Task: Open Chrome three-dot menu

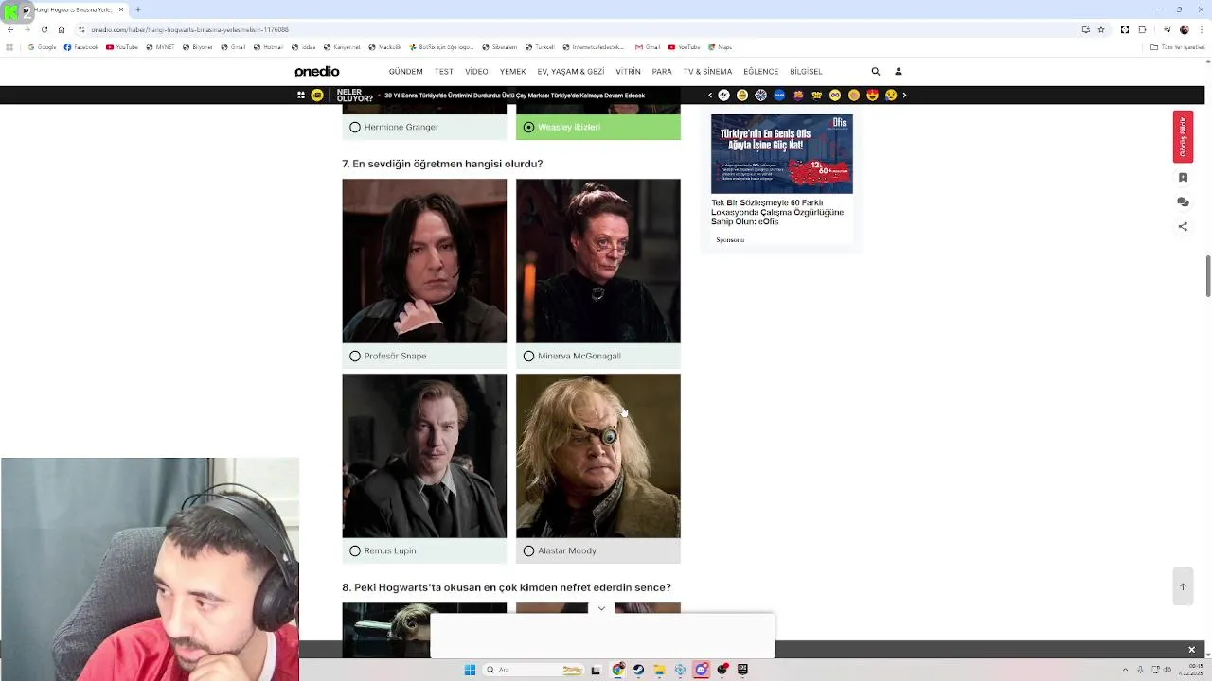Action: pos(1201,29)
